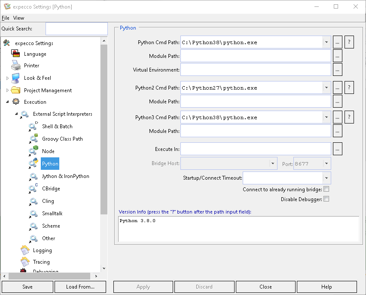Click the Node interpreter icon
Screen dimensions: 366x295
click(34, 151)
